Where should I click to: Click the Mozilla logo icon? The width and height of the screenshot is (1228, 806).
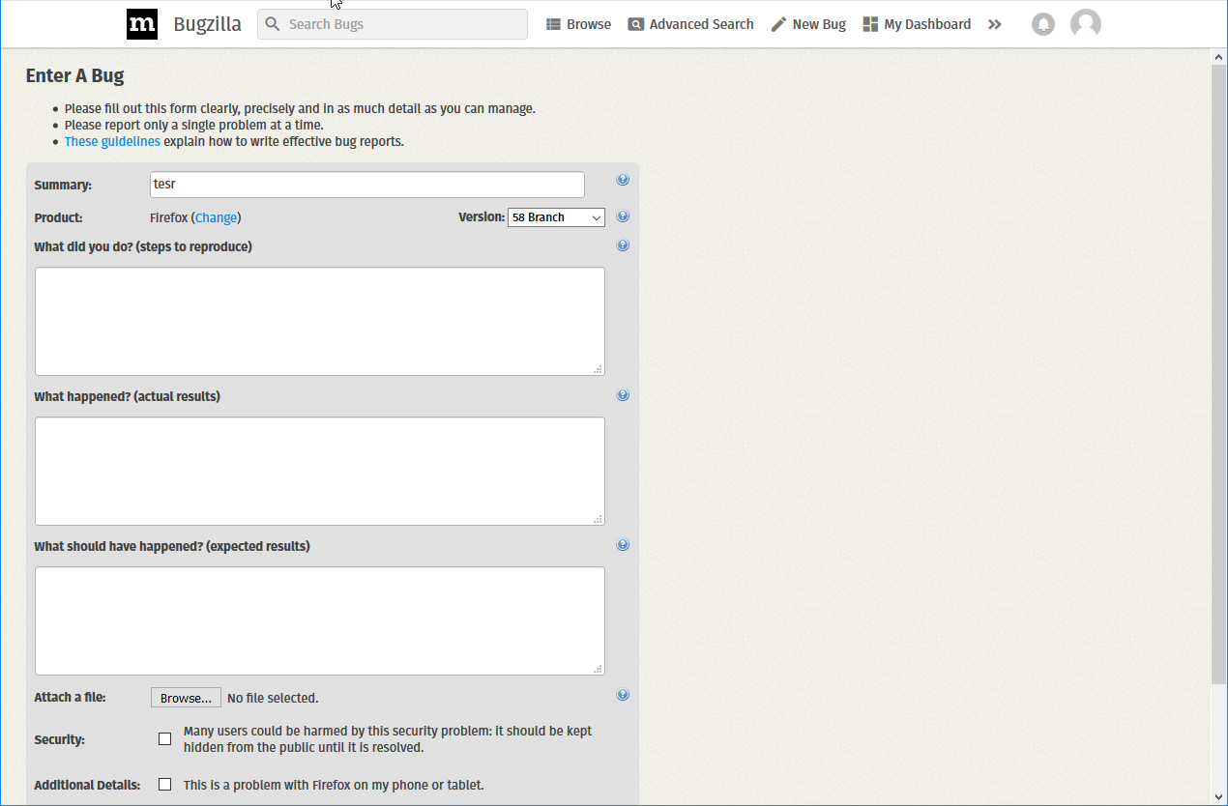pos(142,24)
